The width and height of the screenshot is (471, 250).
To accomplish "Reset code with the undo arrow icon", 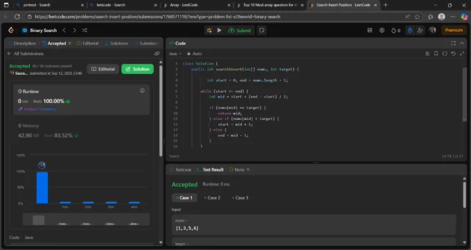I will 453,53.
